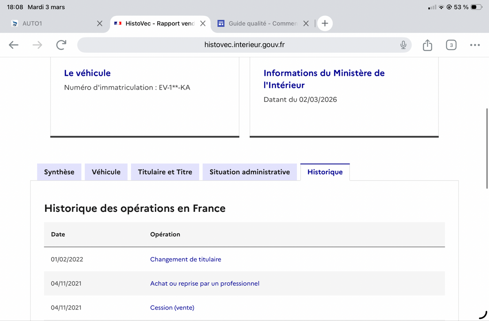Open the Changement de titulaire operation
489x321 pixels.
(x=186, y=259)
